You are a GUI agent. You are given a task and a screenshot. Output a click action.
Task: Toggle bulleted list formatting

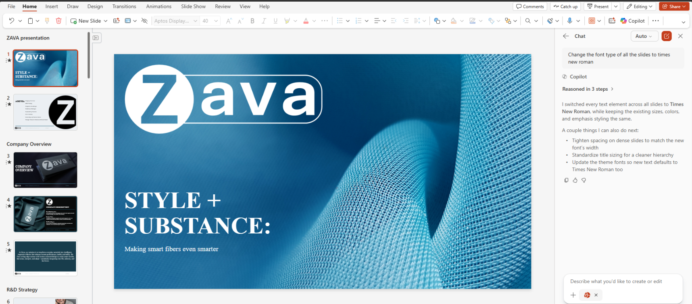pyautogui.click(x=340, y=21)
